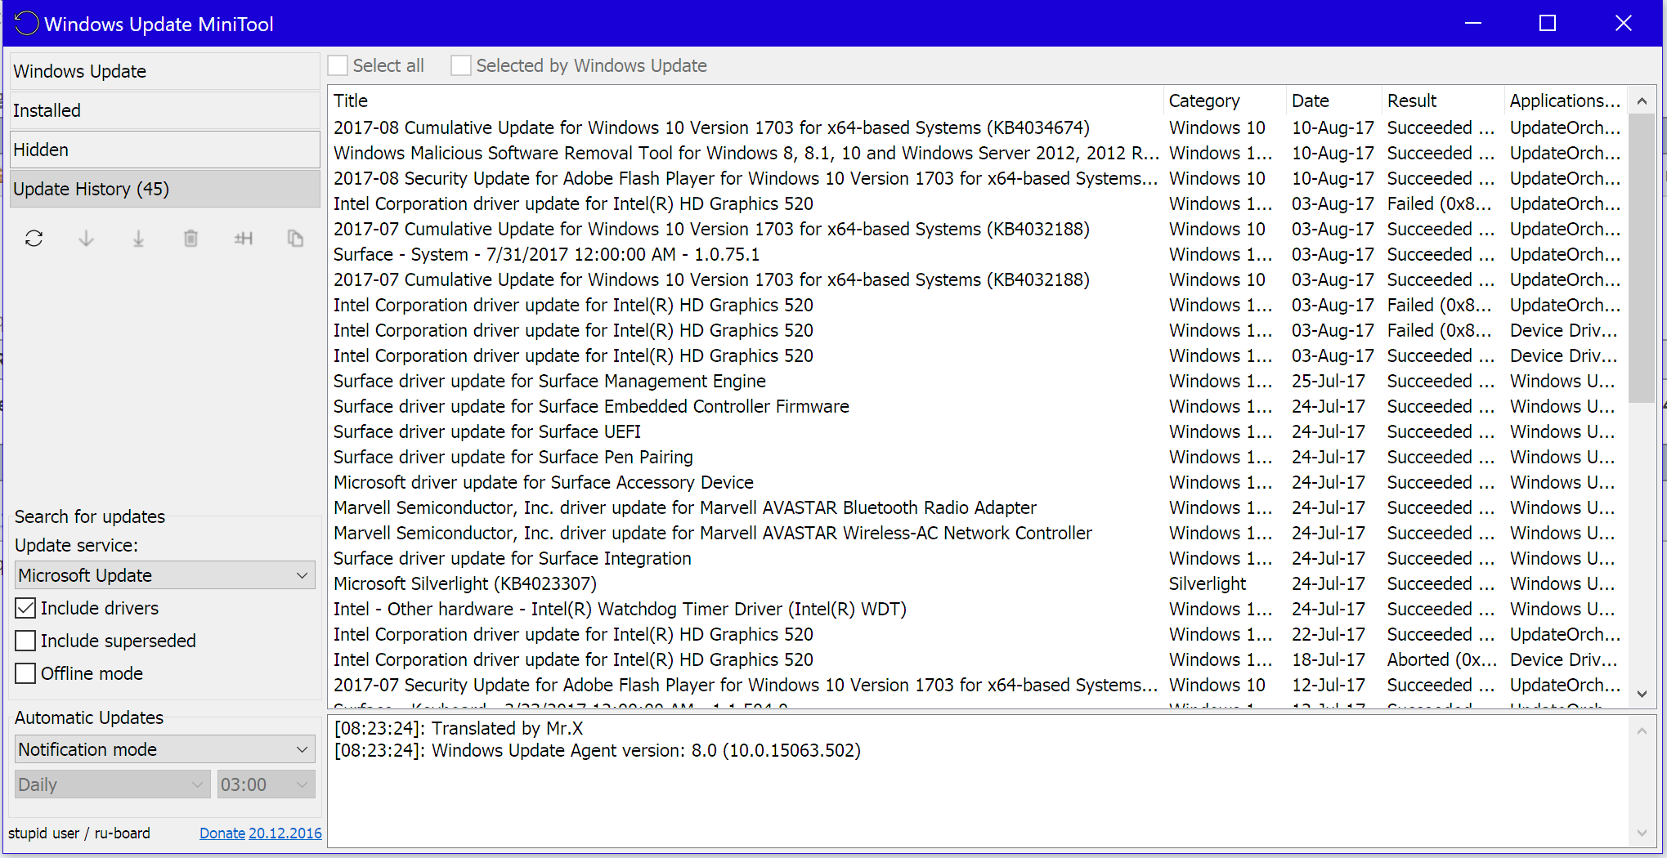Enable Offline mode checkbox
This screenshot has width=1667, height=858.
pyautogui.click(x=26, y=673)
